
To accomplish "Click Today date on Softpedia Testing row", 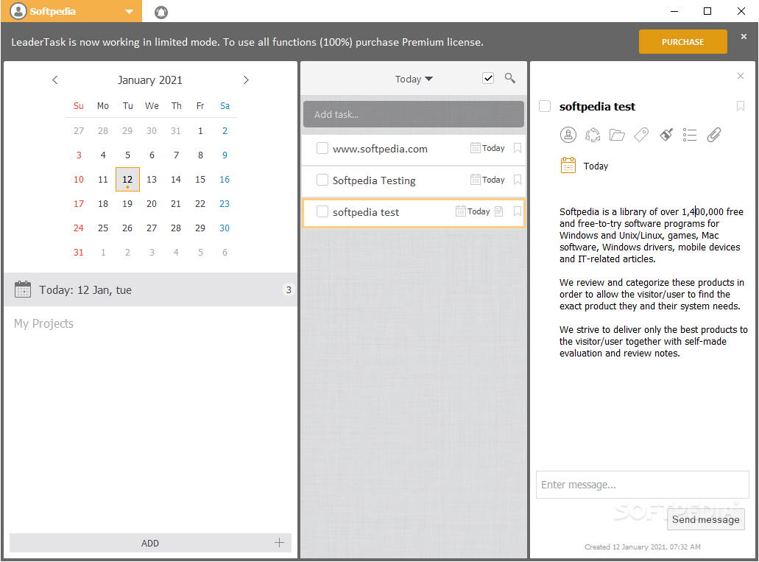I will tap(493, 180).
